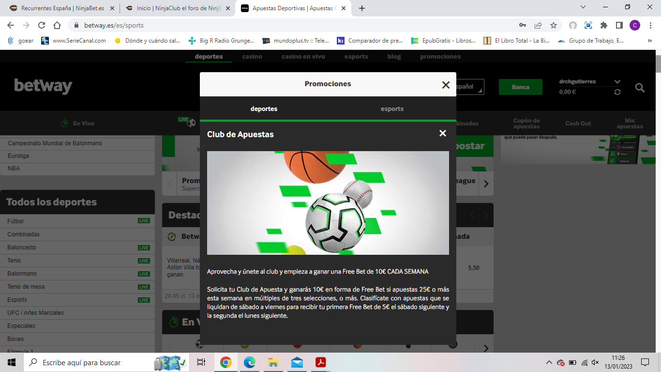Open Esports in the sports list
661x372 pixels.
(77, 299)
